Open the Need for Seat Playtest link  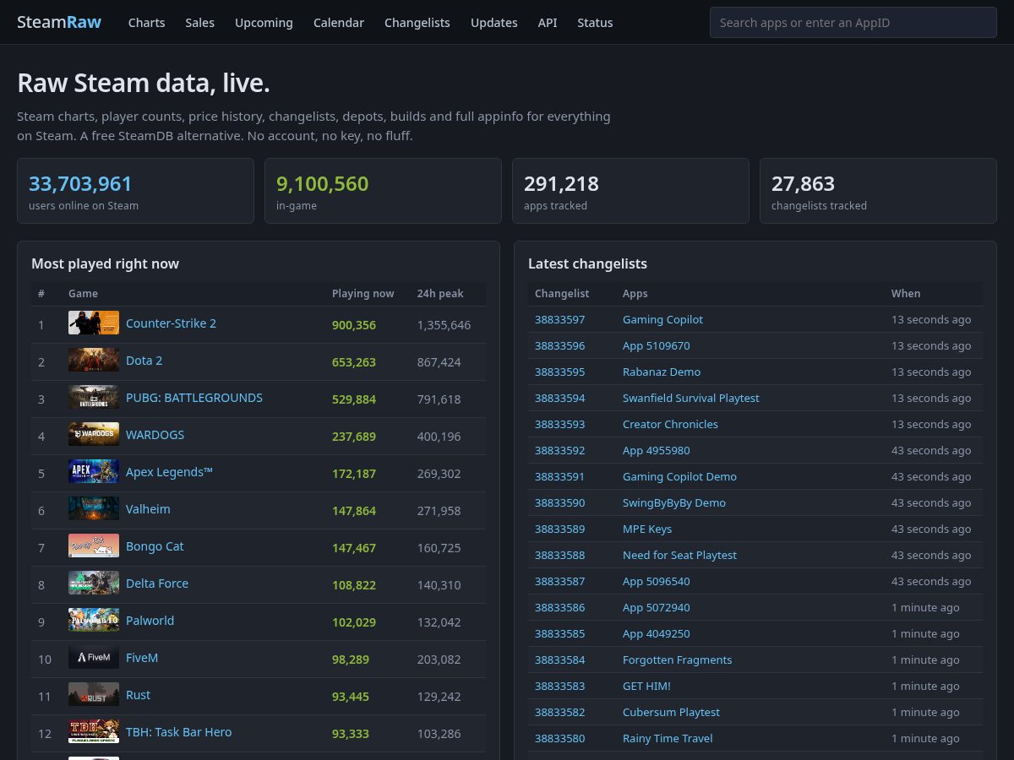click(x=679, y=556)
